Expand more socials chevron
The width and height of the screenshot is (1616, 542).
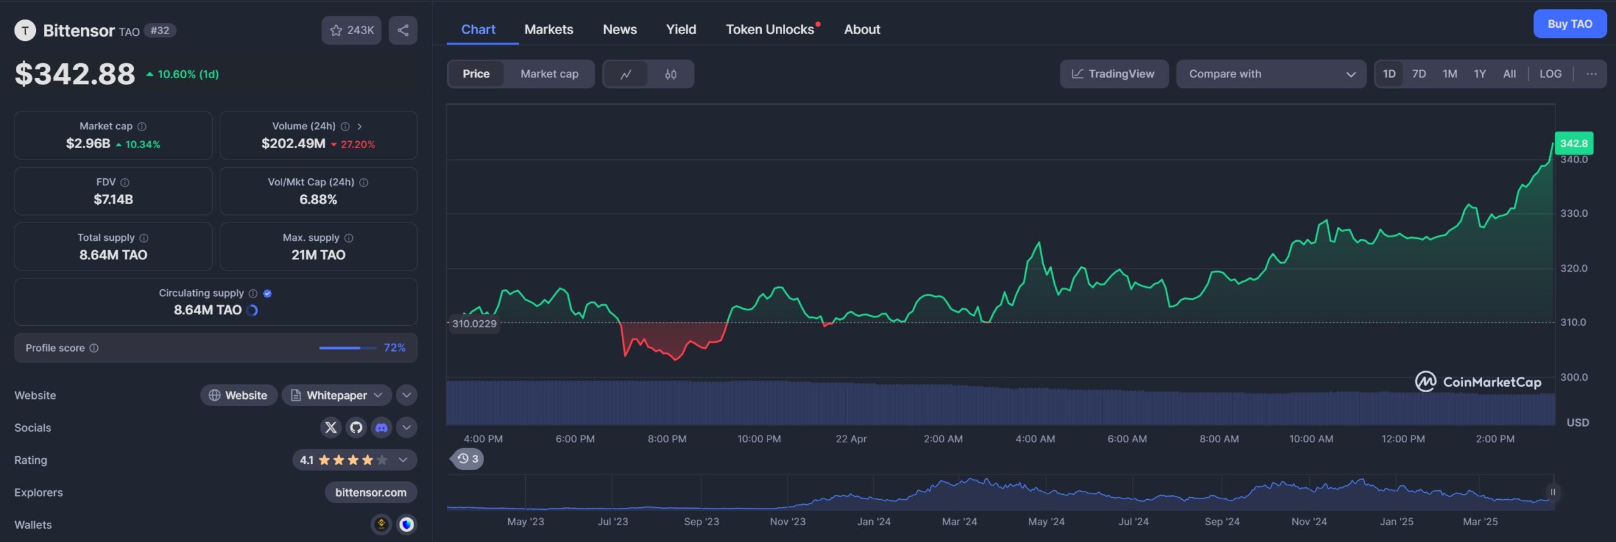(x=407, y=427)
